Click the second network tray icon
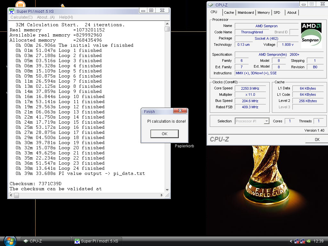Viewport: 328px width, 246px height. 302,241
